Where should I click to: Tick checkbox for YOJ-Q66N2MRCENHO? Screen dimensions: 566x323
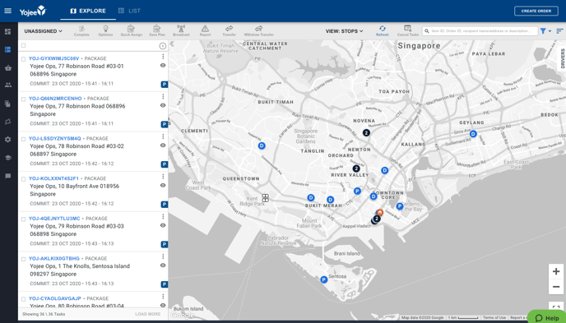[x=24, y=99]
